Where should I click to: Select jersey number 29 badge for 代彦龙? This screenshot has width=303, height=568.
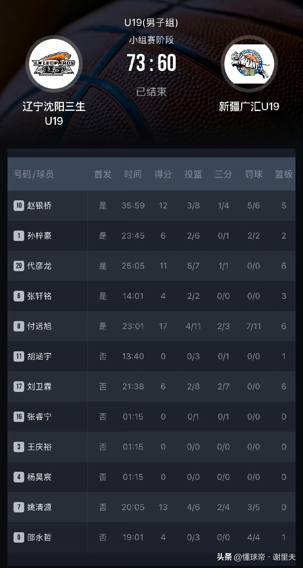point(19,266)
